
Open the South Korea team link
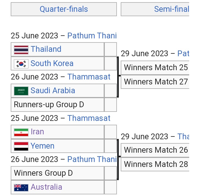(x=52, y=63)
